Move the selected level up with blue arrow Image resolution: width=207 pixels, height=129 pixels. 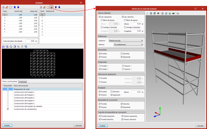pos(56,7)
